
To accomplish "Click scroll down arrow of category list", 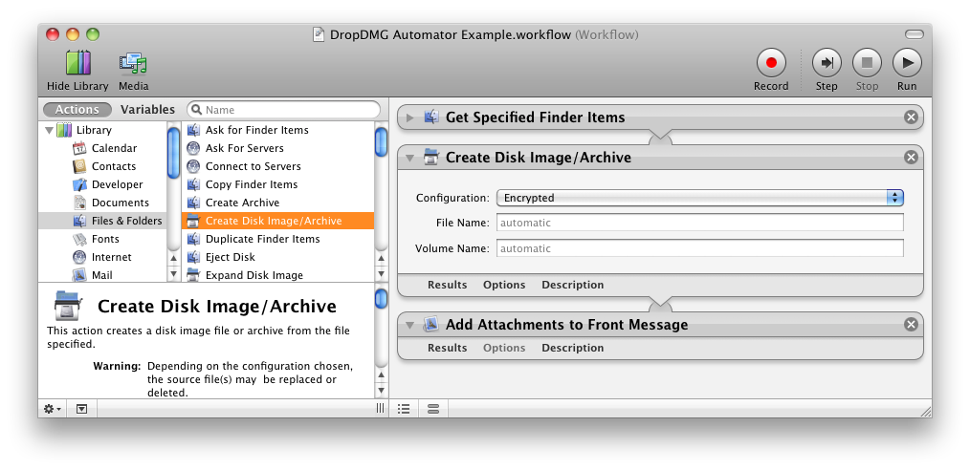I will 174,273.
